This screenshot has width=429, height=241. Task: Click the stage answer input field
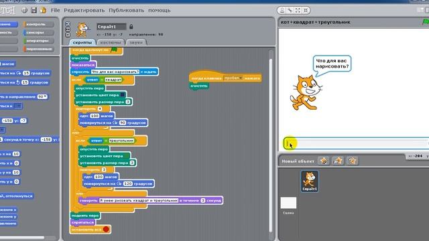click(356, 143)
